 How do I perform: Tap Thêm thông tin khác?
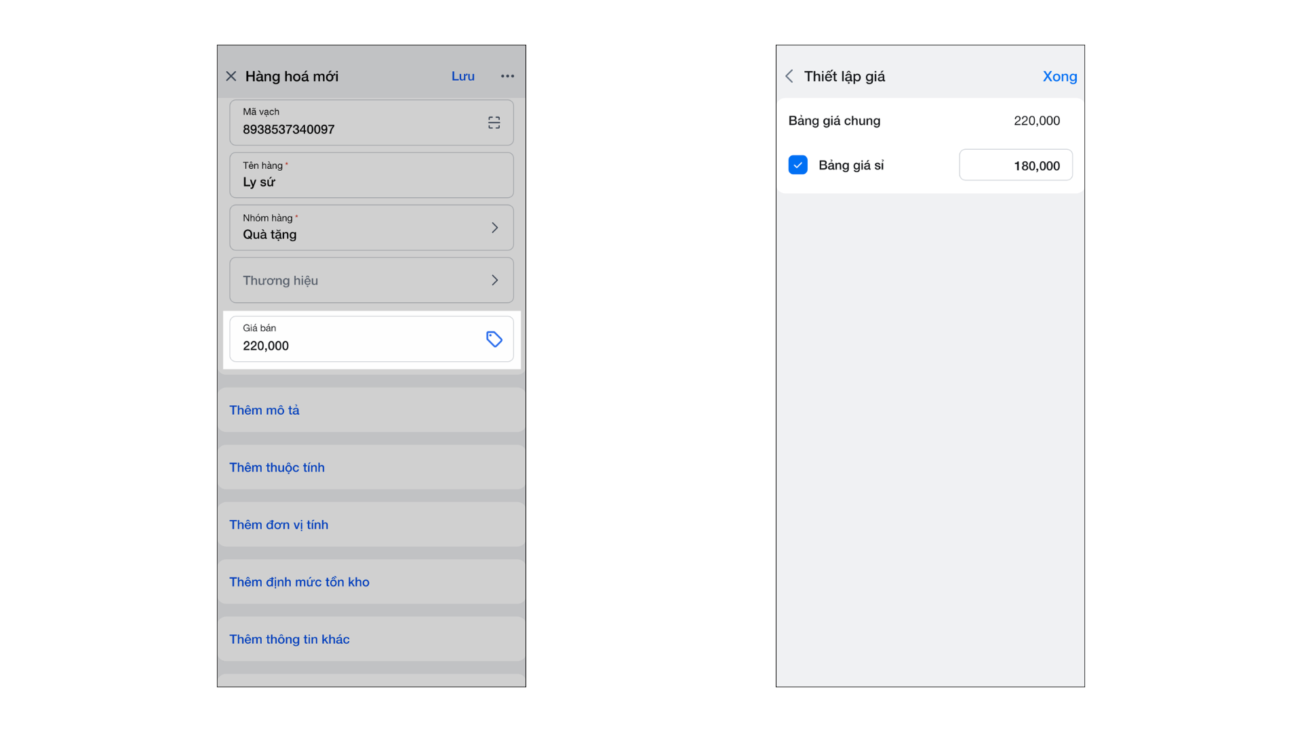[x=290, y=639]
